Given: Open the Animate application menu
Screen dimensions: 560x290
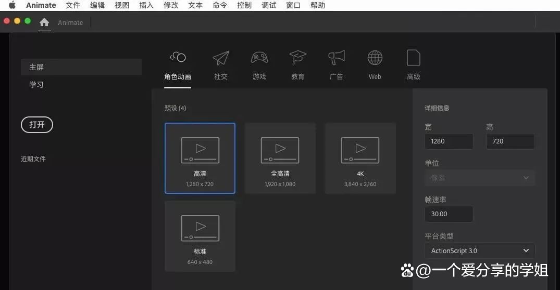Looking at the screenshot, I should [x=41, y=5].
